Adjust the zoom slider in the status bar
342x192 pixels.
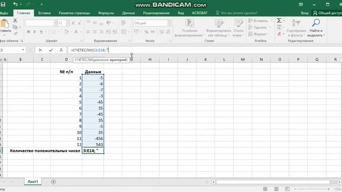click(312, 189)
